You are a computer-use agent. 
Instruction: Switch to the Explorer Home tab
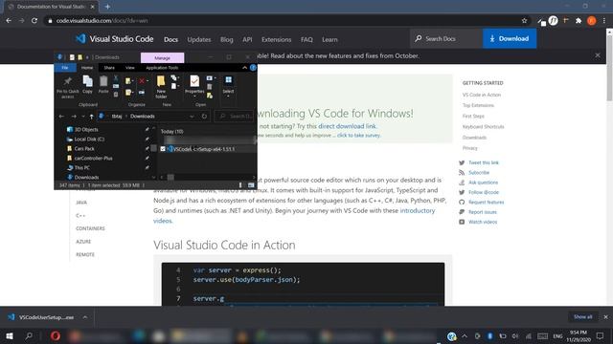point(87,68)
